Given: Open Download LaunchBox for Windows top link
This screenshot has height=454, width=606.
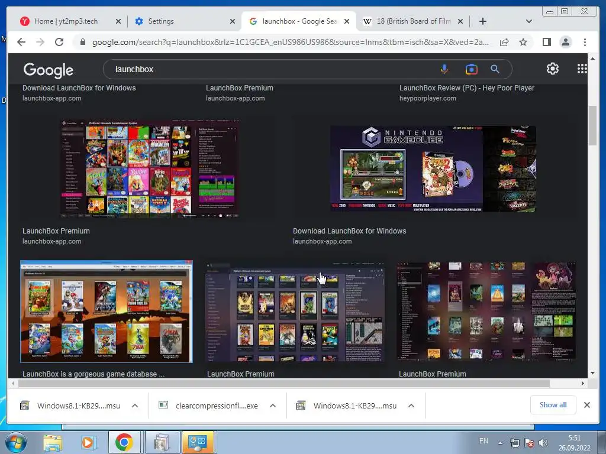Looking at the screenshot, I should click(x=79, y=88).
